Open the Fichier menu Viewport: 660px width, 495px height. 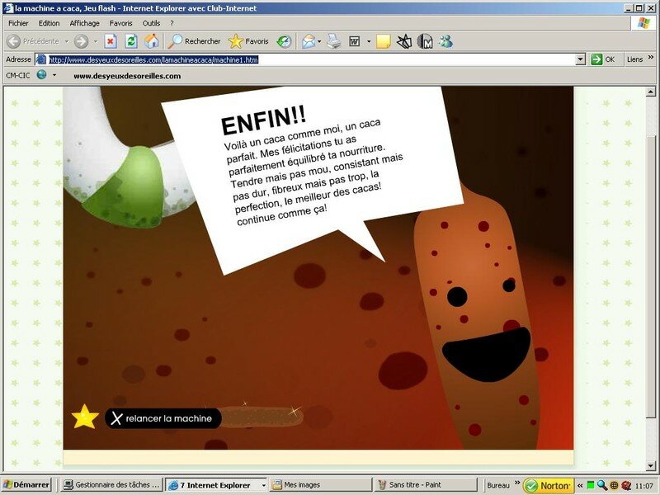click(18, 23)
